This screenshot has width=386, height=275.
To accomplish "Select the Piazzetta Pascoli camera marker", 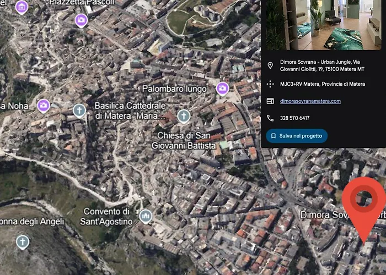I will pyautogui.click(x=81, y=20).
